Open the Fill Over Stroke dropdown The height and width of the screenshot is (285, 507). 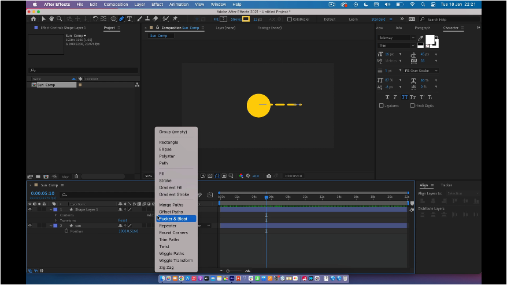tap(421, 71)
